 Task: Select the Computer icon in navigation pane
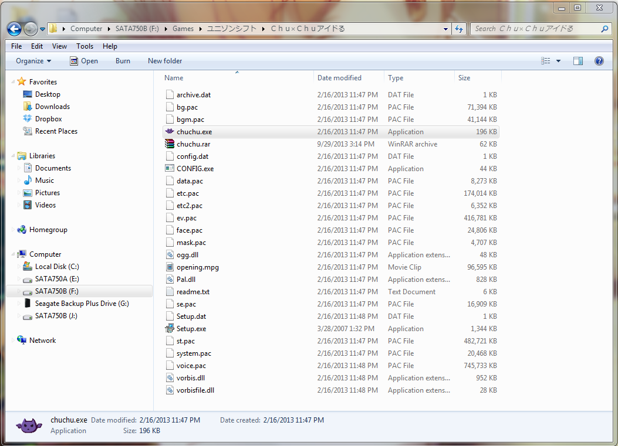click(x=22, y=254)
